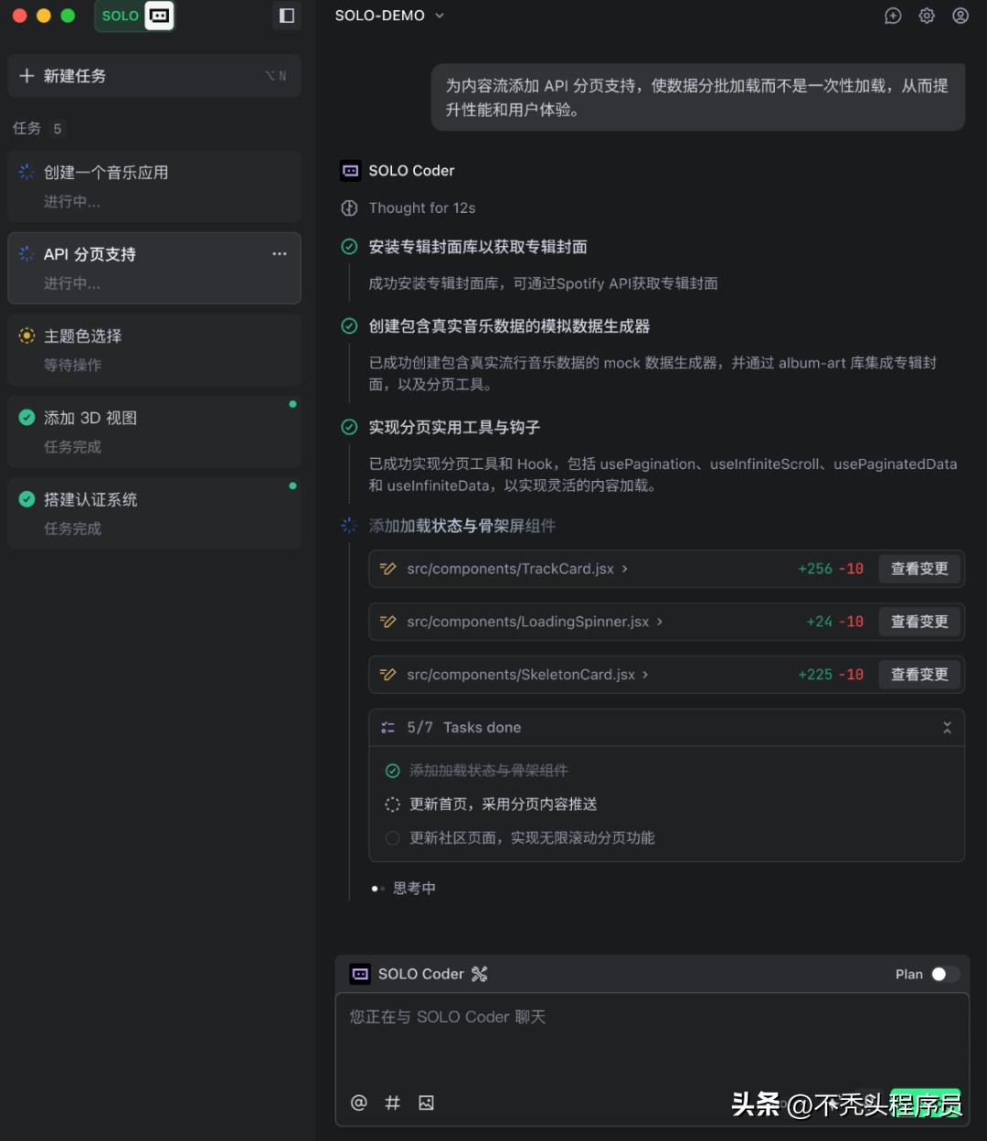
Task: Open a new chat conversation
Action: [893, 16]
